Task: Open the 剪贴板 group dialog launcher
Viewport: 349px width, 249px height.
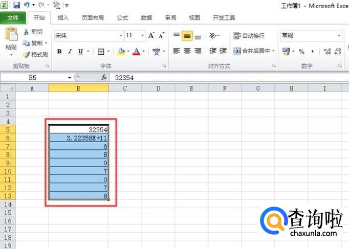Action: (48, 66)
